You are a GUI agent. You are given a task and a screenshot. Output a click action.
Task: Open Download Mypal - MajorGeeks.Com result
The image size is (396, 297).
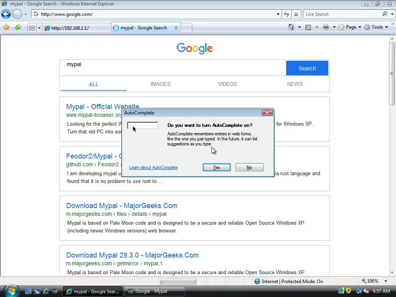[x=122, y=206]
